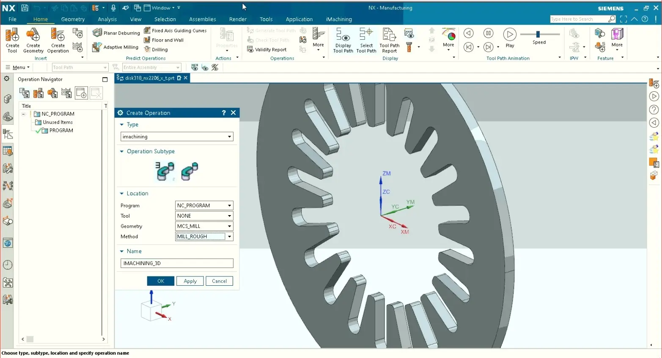The height and width of the screenshot is (358, 662).
Task: Play the tool path animation
Action: point(510,38)
